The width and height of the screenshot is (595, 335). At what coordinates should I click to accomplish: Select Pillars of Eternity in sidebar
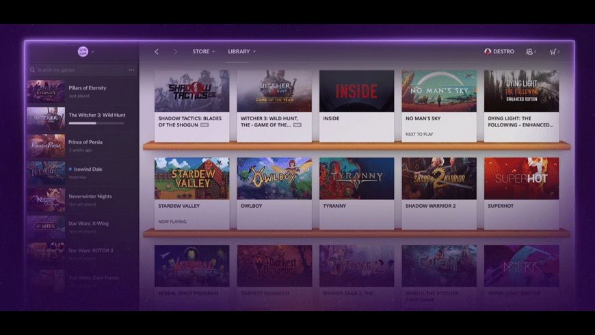[83, 92]
